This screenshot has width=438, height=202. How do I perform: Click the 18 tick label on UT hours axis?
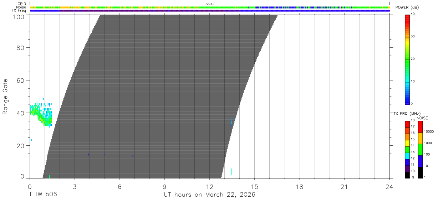pyautogui.click(x=300, y=187)
